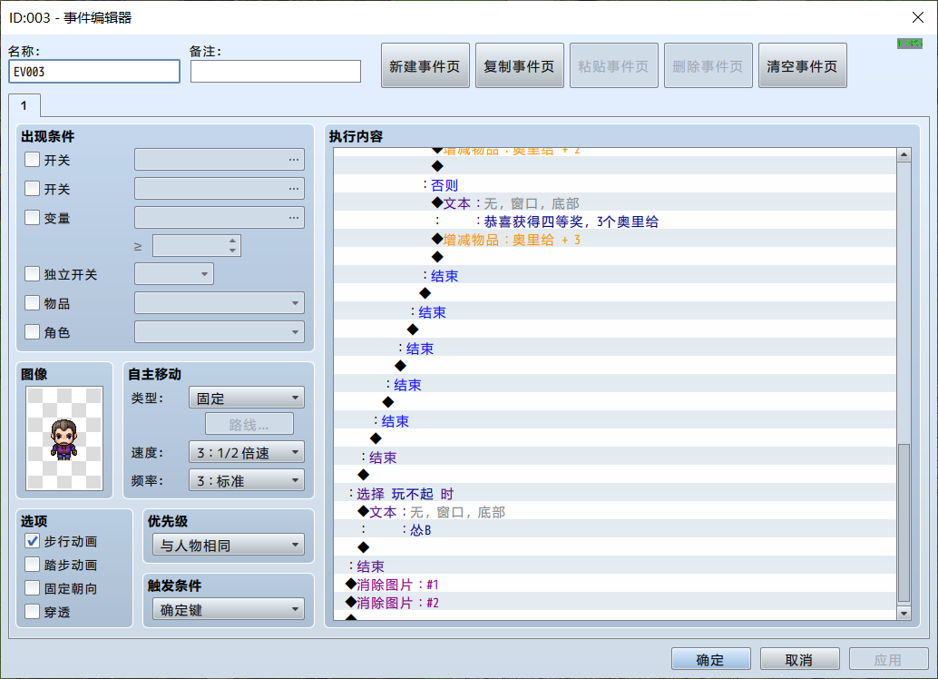Open ellipsis picker of 变量 field
The image size is (938, 679).
click(293, 217)
